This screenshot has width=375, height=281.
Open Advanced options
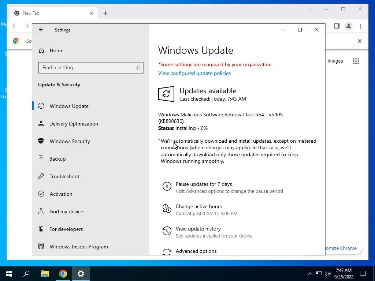point(196,251)
